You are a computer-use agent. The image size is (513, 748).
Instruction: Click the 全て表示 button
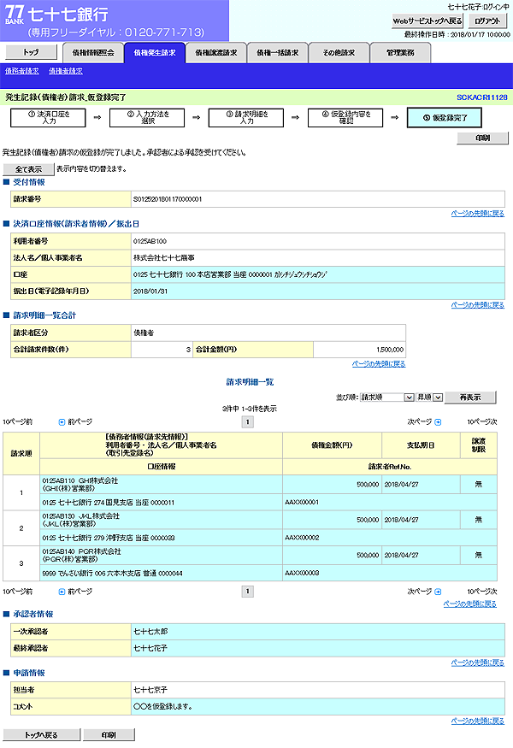click(x=28, y=169)
